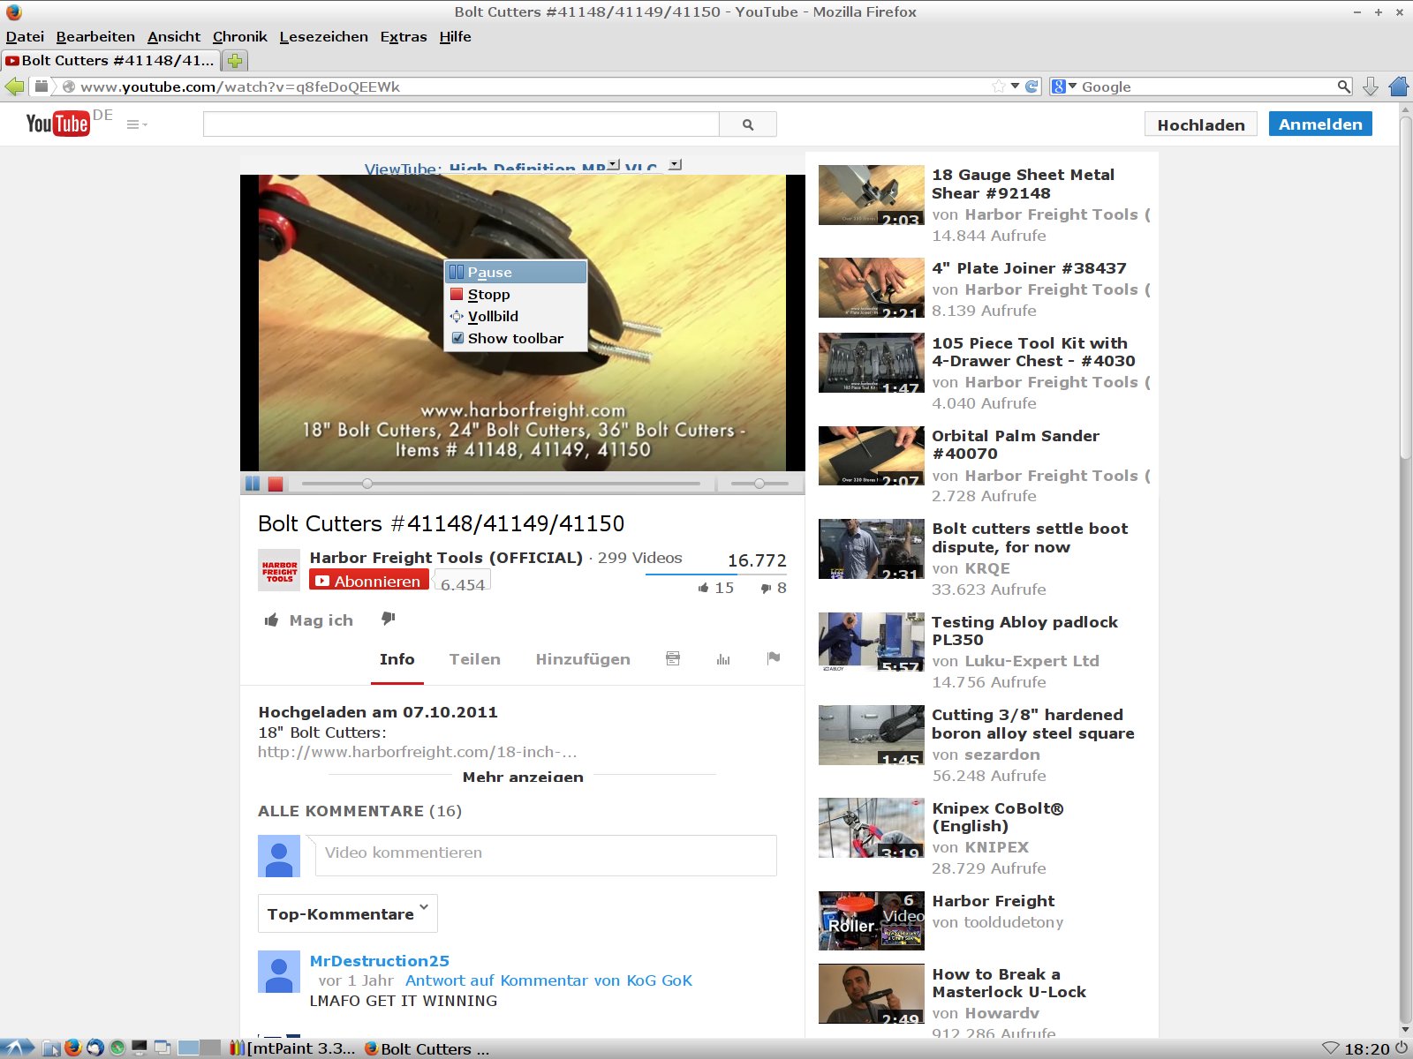Click the flag icon to report video

click(774, 657)
